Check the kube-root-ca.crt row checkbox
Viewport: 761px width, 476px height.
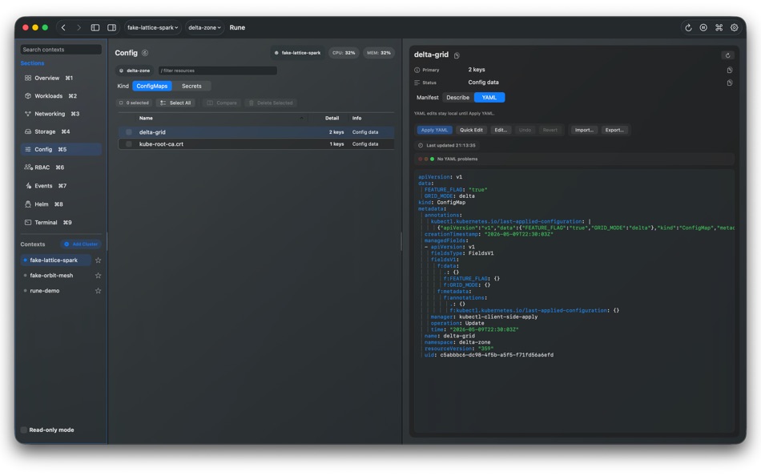(x=129, y=144)
